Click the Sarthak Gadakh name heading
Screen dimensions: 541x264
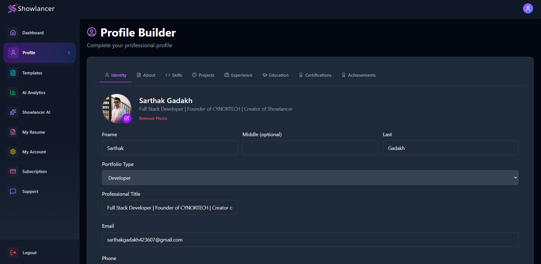tap(166, 101)
